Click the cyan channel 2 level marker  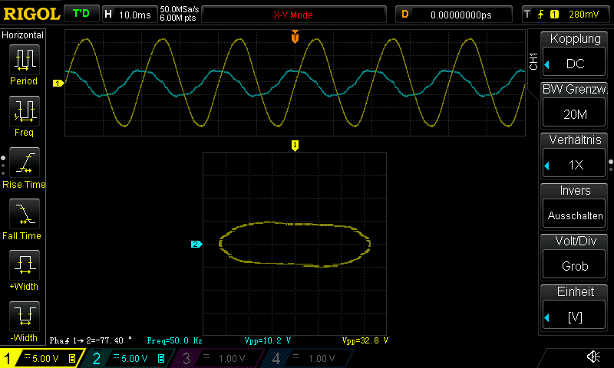pos(196,245)
